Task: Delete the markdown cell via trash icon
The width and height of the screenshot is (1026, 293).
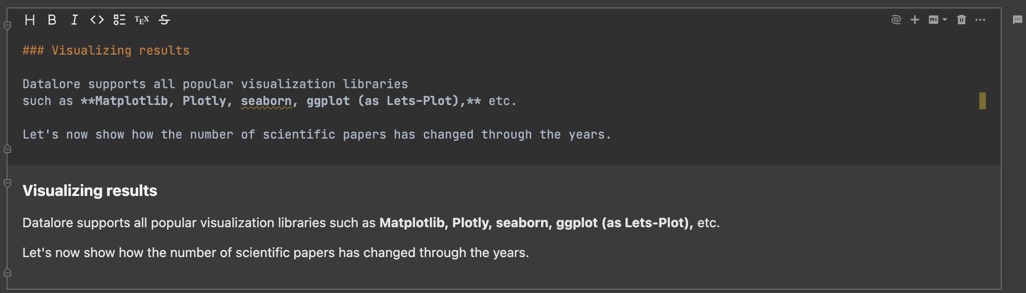Action: click(x=962, y=20)
